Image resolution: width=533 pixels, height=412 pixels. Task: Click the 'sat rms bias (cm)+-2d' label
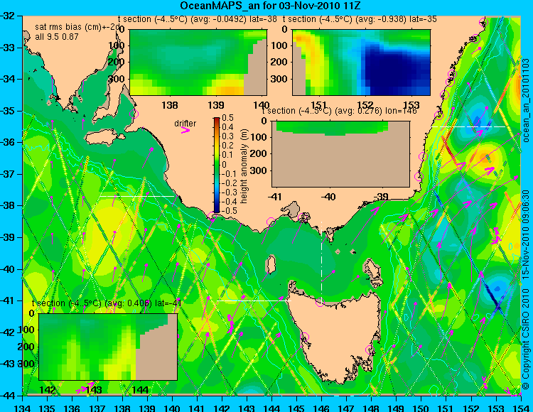77,28
